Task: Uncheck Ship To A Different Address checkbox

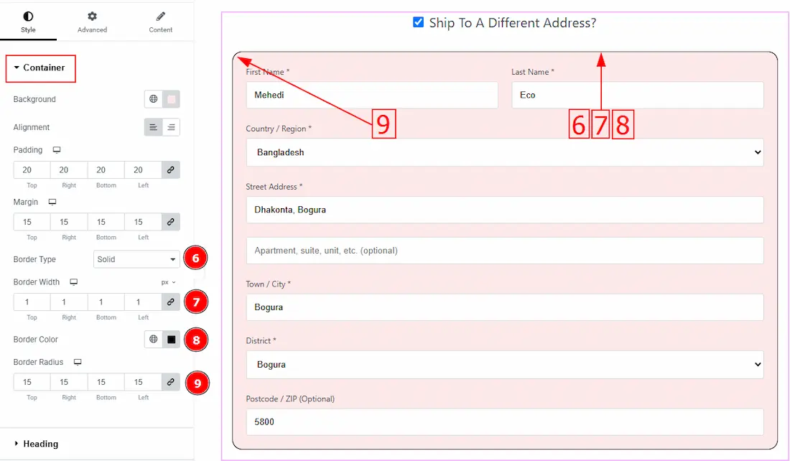Action: (418, 22)
